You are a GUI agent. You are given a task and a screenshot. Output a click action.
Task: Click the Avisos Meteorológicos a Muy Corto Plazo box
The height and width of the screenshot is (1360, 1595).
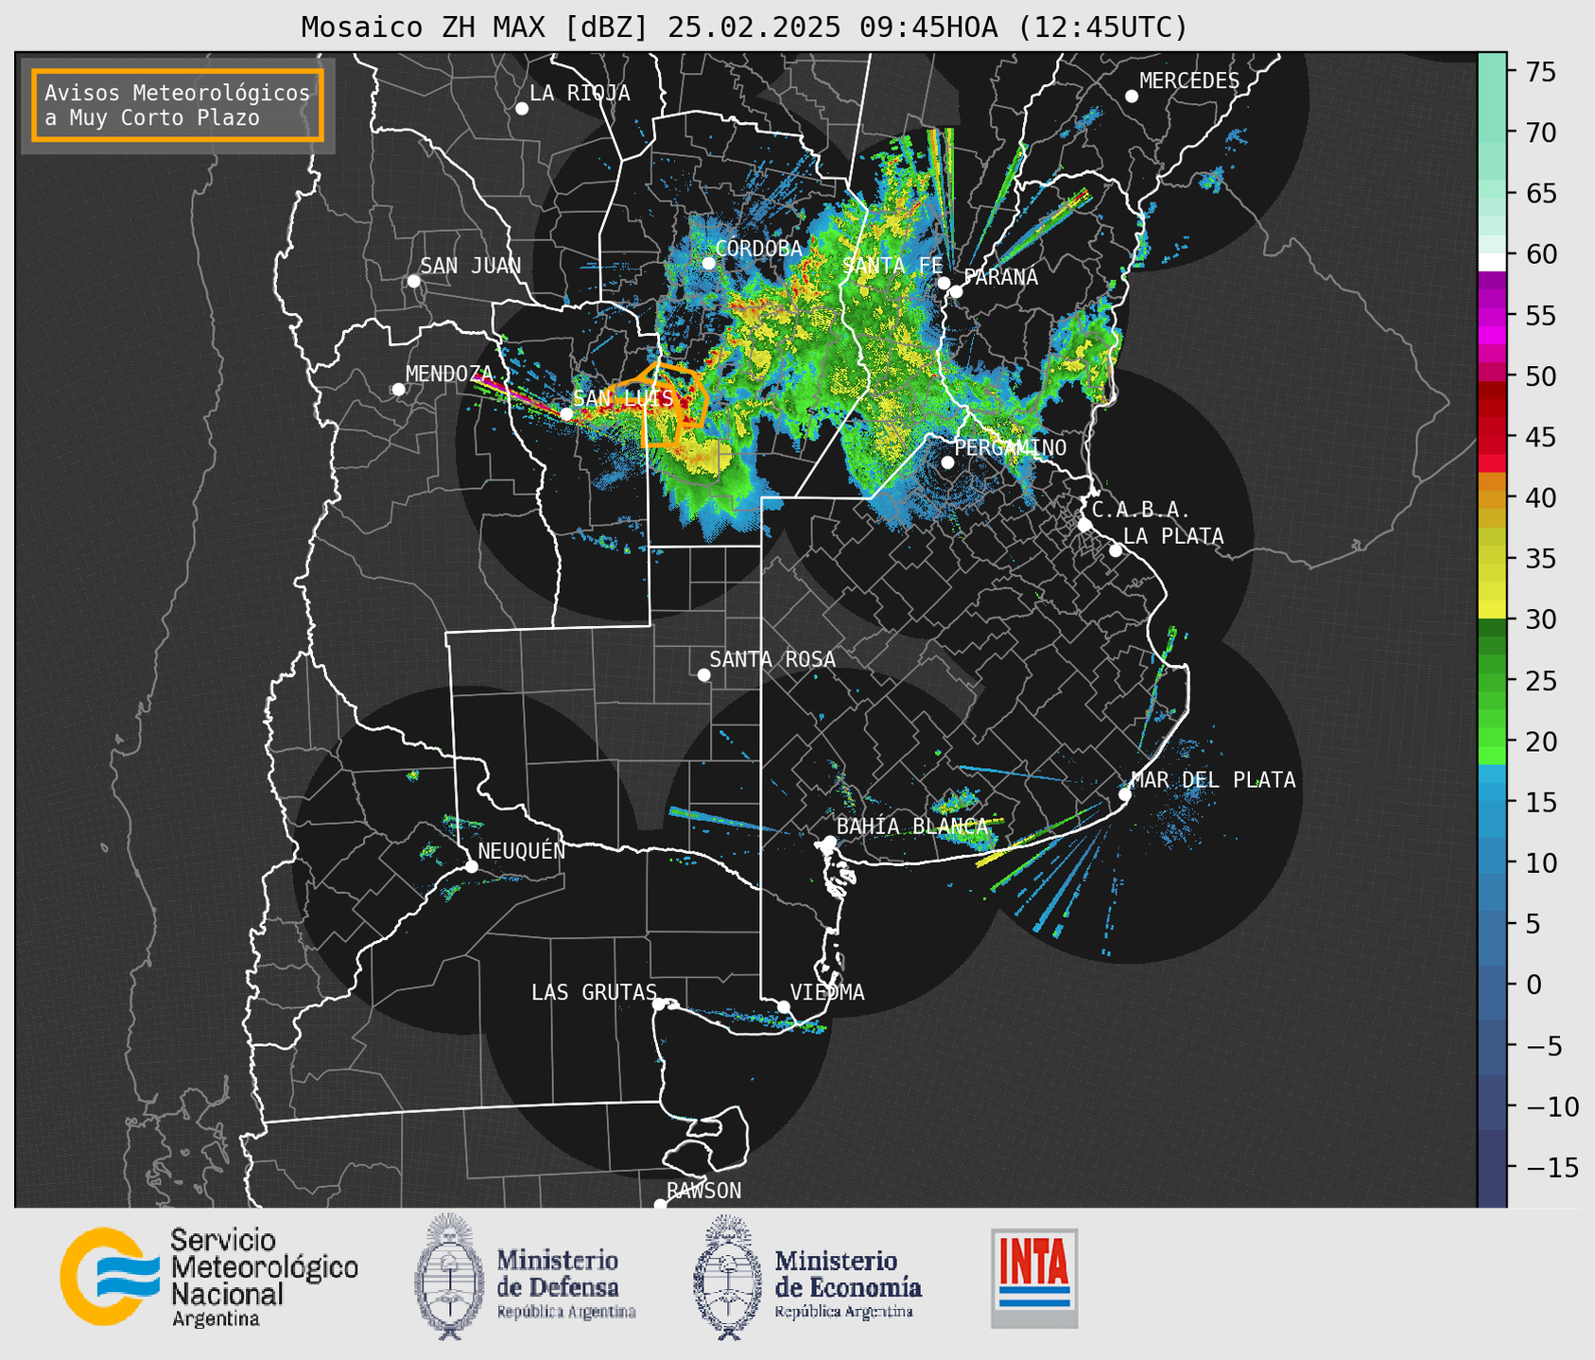178,105
